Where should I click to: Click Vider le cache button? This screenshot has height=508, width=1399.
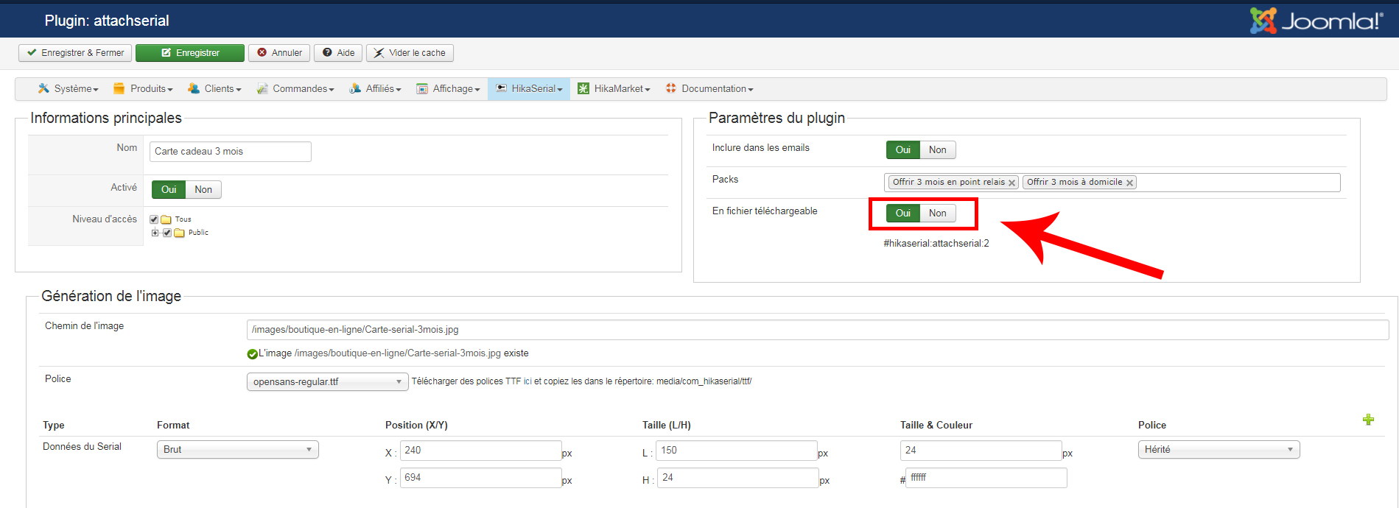click(410, 53)
